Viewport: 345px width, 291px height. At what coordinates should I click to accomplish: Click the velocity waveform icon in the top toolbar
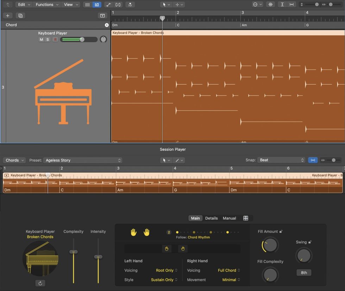click(x=270, y=5)
